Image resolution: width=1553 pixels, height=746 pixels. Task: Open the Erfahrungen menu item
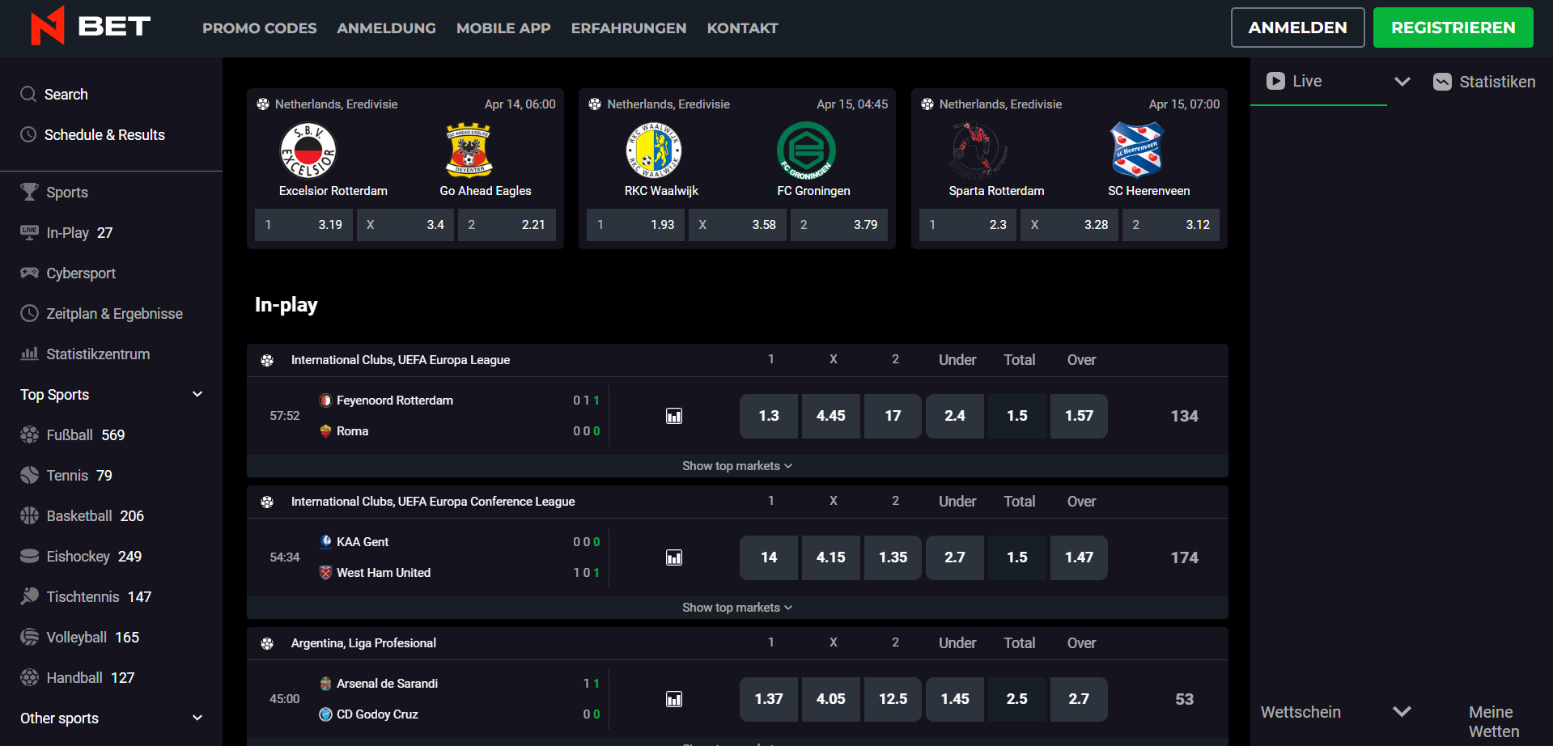[x=629, y=28]
